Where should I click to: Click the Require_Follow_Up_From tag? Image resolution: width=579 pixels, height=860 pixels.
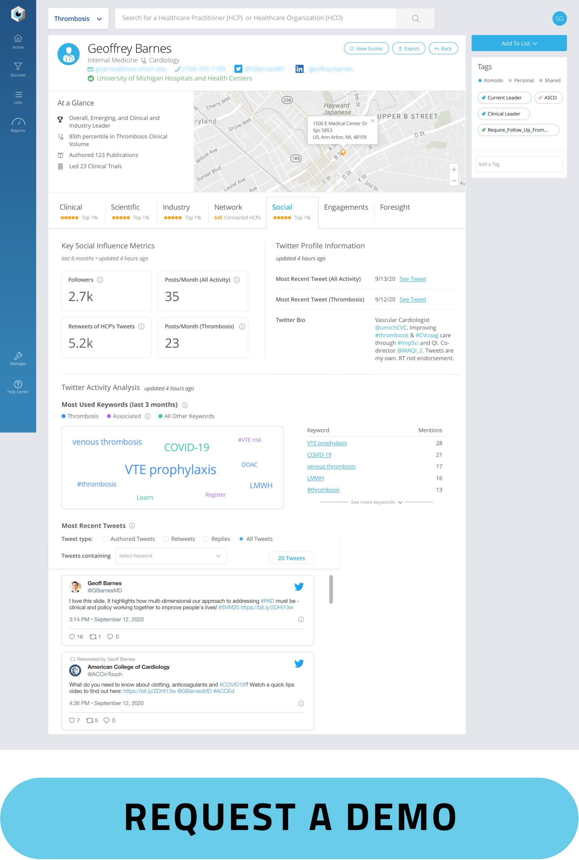tap(518, 130)
